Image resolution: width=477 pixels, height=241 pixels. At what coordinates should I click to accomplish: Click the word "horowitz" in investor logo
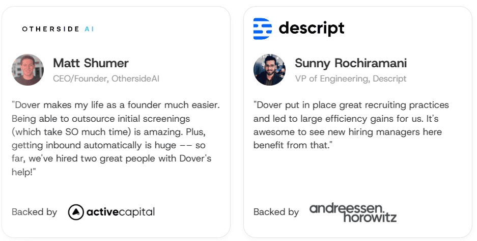(x=370, y=218)
